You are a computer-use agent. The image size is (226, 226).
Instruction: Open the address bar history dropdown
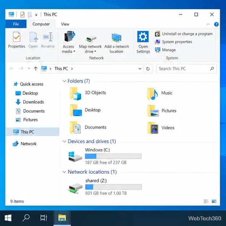tap(140, 68)
